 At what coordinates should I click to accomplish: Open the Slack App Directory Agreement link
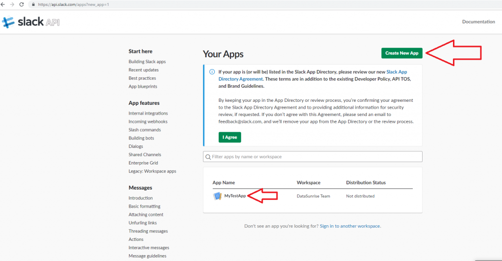pyautogui.click(x=313, y=75)
